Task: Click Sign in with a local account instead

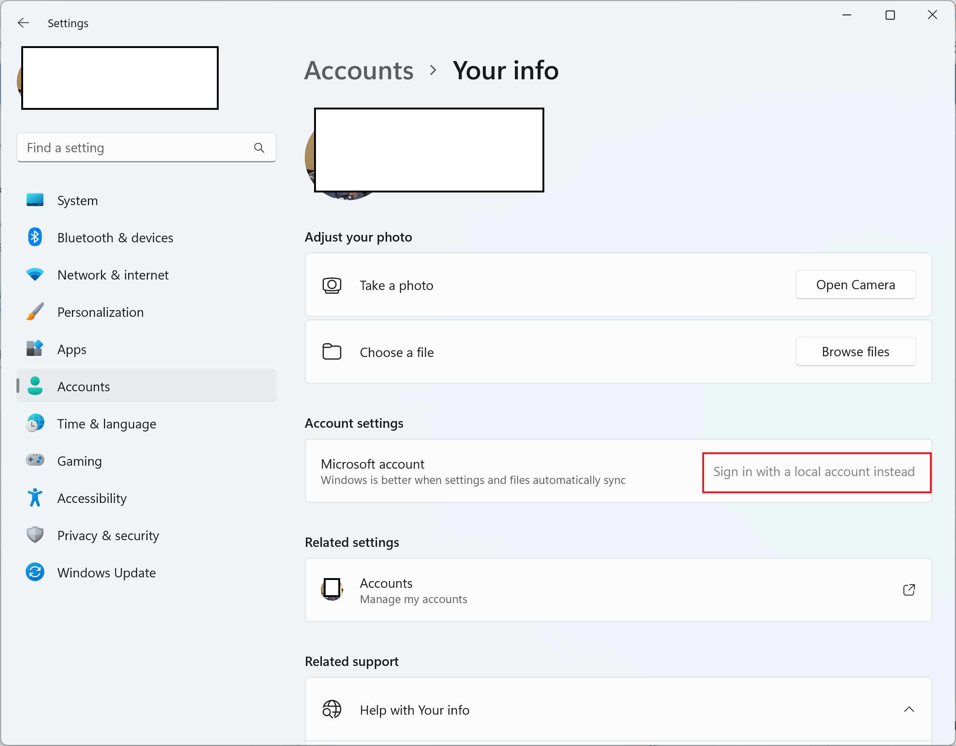Action: (814, 472)
